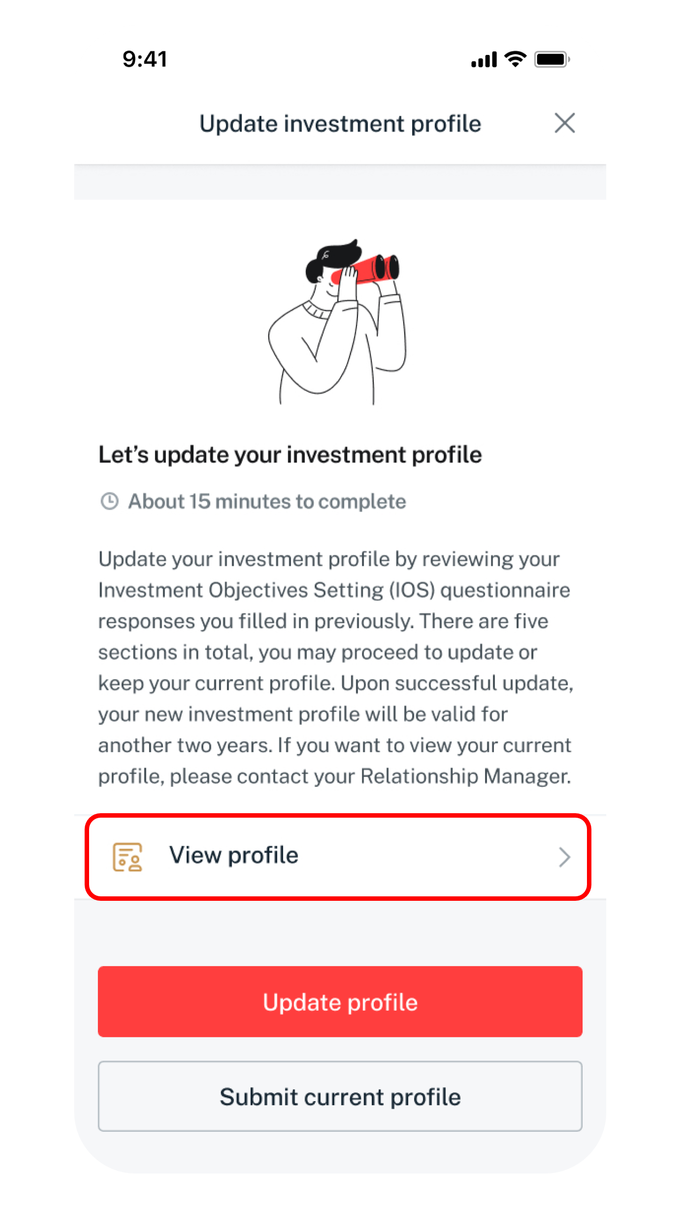Image resolution: width=680 pixels, height=1225 pixels.
Task: Open the View profile row label
Action: pyautogui.click(x=234, y=855)
